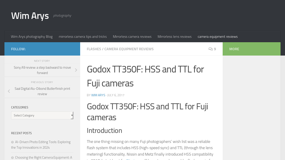Open mirrorless camera tips and tricks menu
Screen dimensions: 285x160
83,37
